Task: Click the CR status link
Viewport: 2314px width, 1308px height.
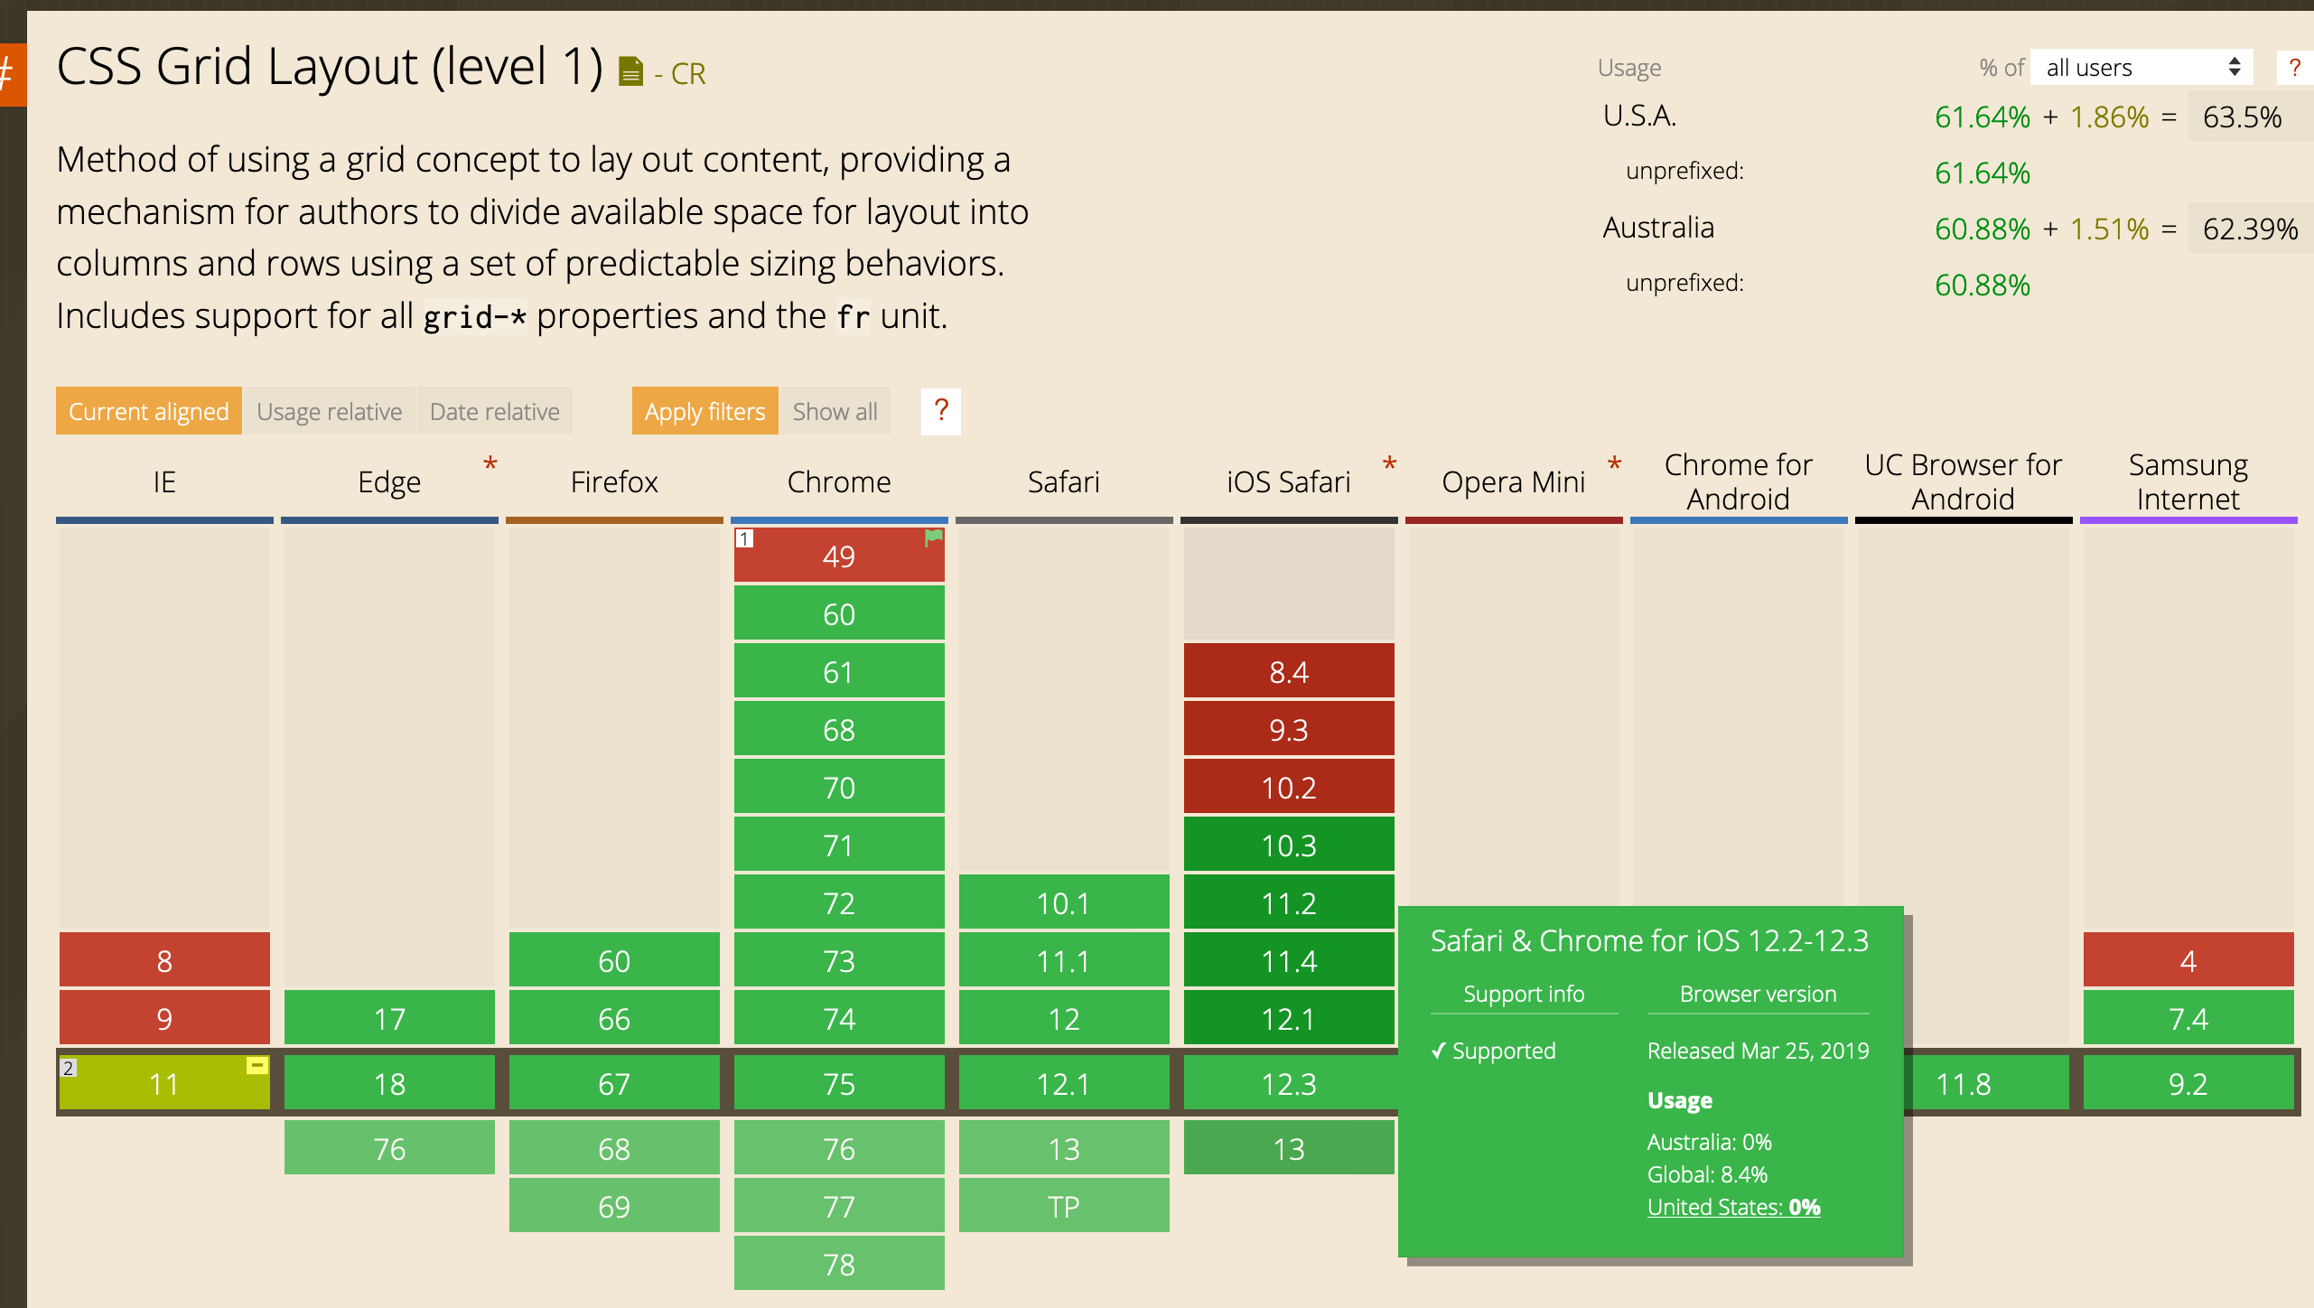Action: [x=688, y=73]
